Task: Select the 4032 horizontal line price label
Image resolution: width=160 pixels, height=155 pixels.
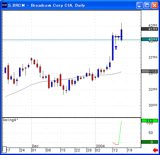Action: (150, 39)
